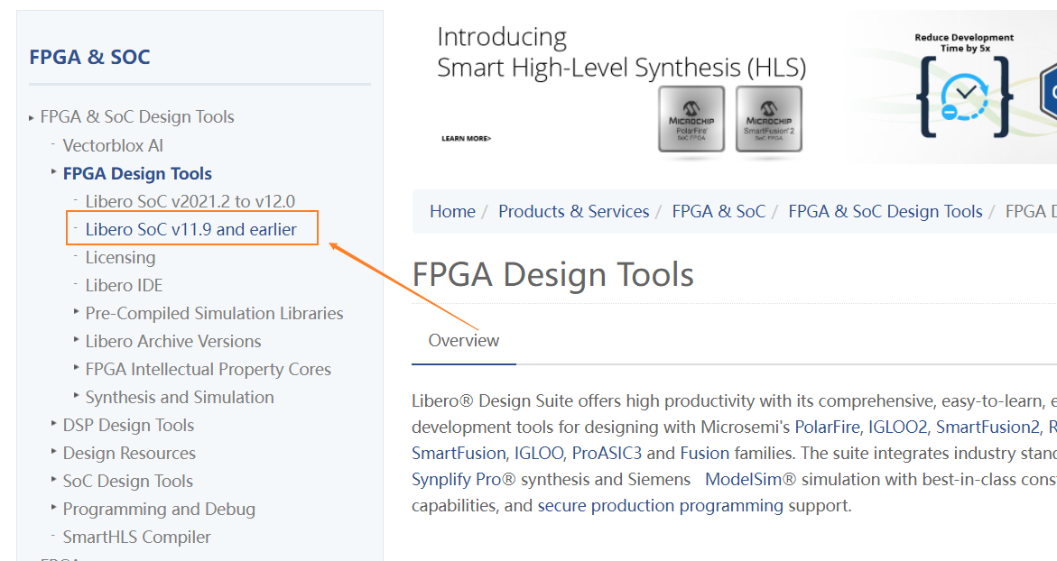The width and height of the screenshot is (1057, 561).
Task: Open SoC Design Tools page
Action: click(127, 482)
